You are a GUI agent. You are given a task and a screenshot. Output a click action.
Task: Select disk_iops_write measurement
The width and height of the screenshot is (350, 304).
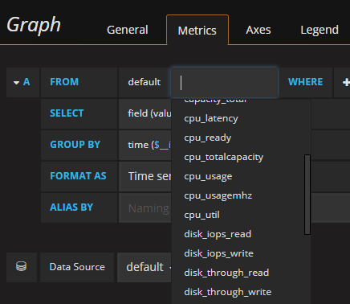pyautogui.click(x=218, y=253)
